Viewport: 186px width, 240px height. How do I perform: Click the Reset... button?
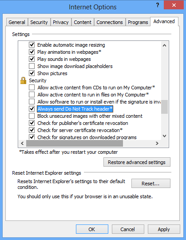coord(150,184)
